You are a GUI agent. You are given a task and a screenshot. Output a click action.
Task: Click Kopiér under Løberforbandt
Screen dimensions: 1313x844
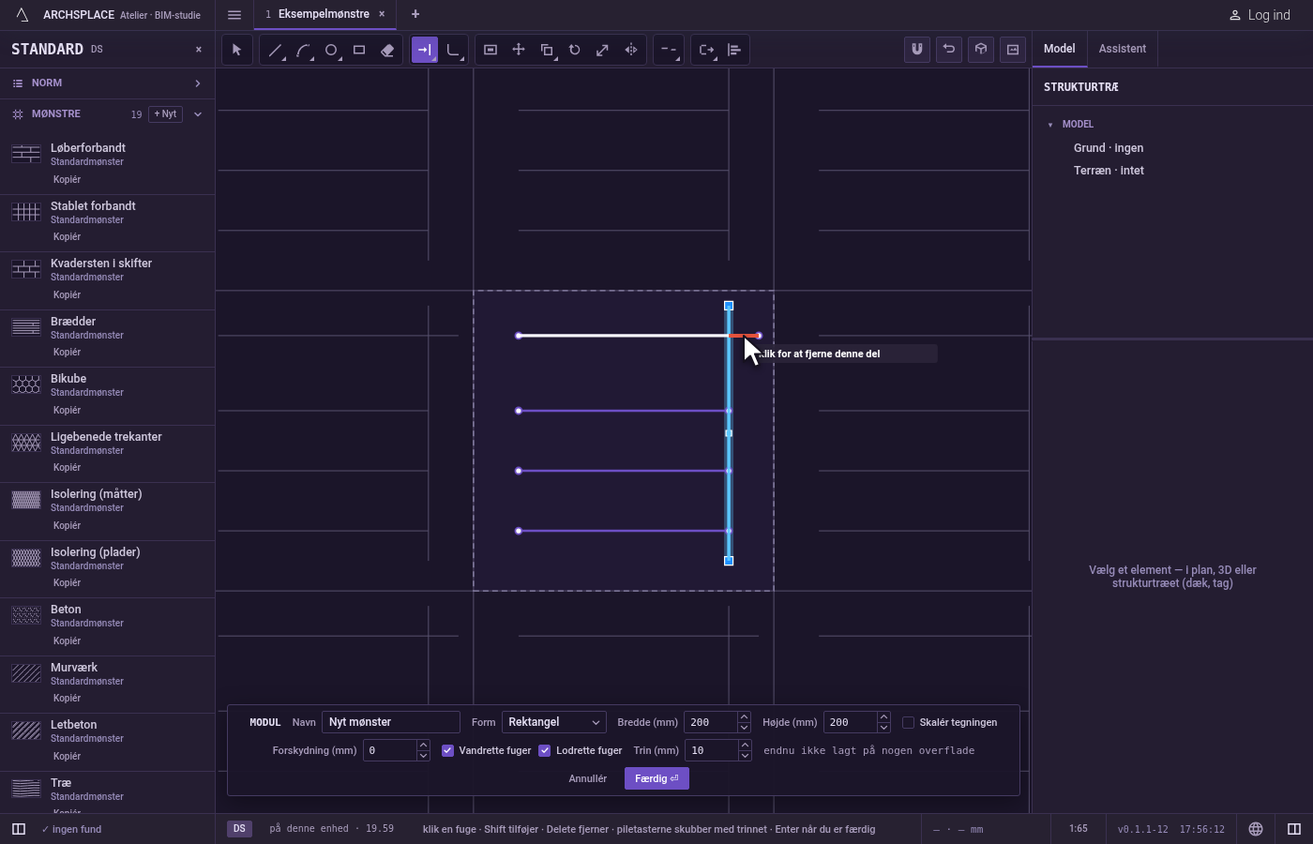click(68, 179)
